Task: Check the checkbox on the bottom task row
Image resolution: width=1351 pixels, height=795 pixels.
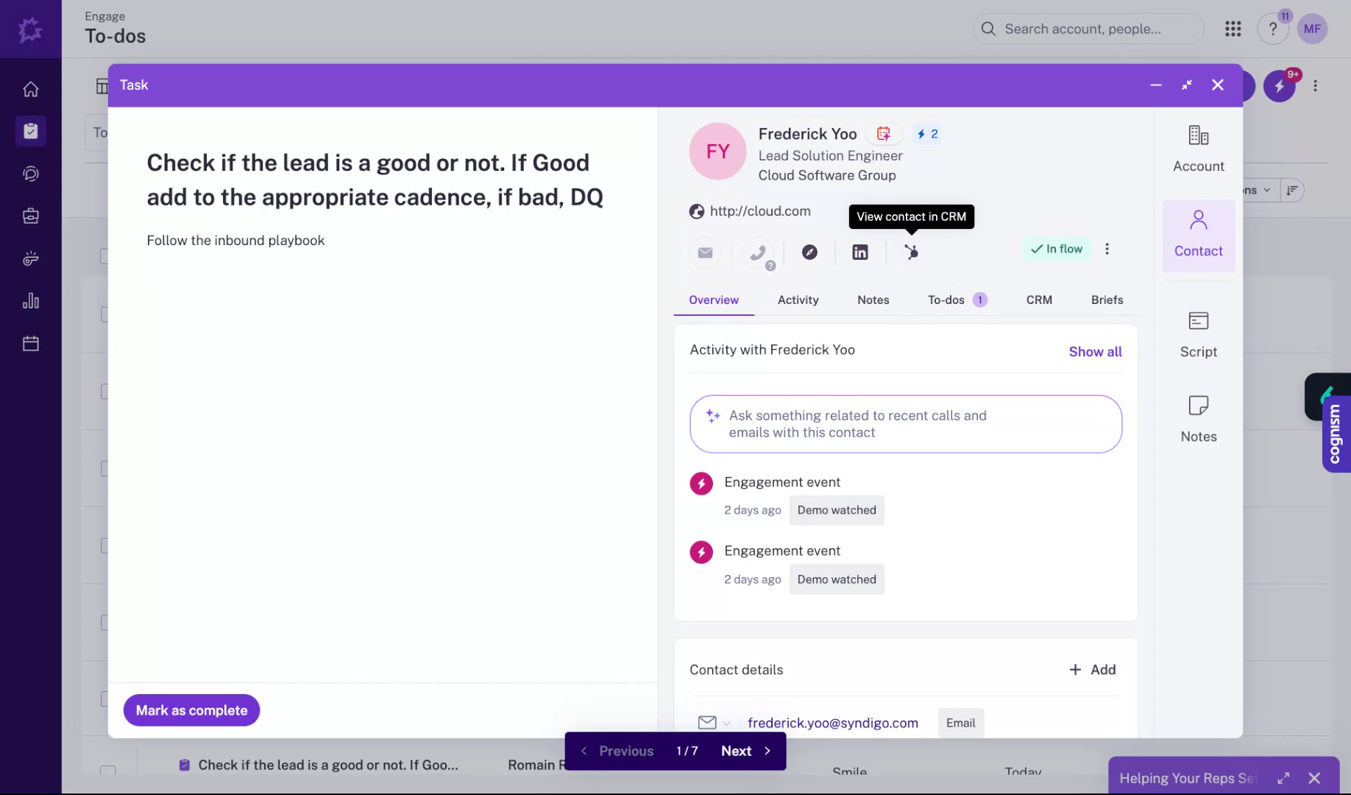Action: (x=109, y=771)
